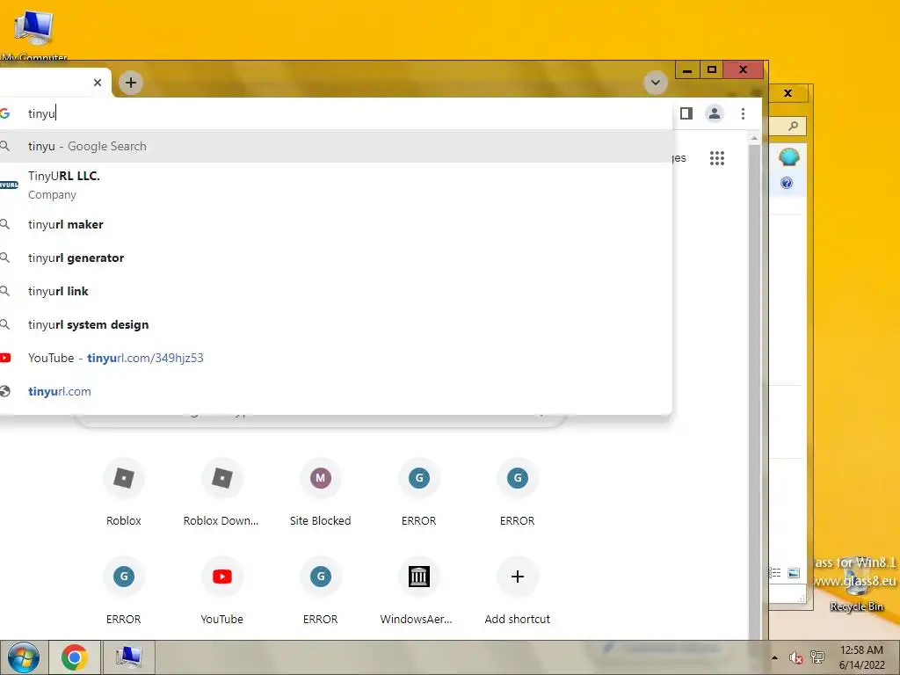Viewport: 900px width, 675px height.
Task: Select the 'tinyurl system design' suggestion
Action: [336, 324]
